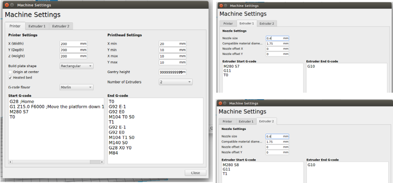Click the Start G-code scrollbar right arrow

[102, 162]
